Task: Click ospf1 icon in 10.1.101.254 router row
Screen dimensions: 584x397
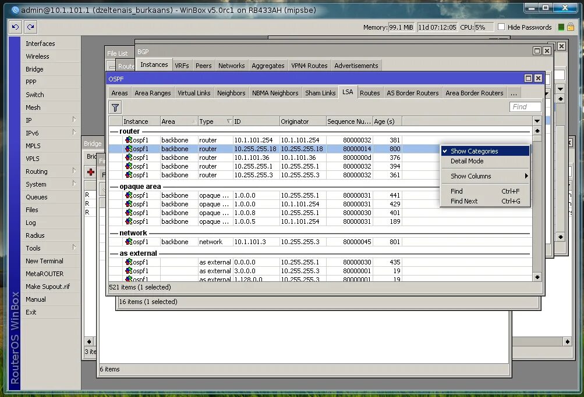Action: [x=129, y=140]
